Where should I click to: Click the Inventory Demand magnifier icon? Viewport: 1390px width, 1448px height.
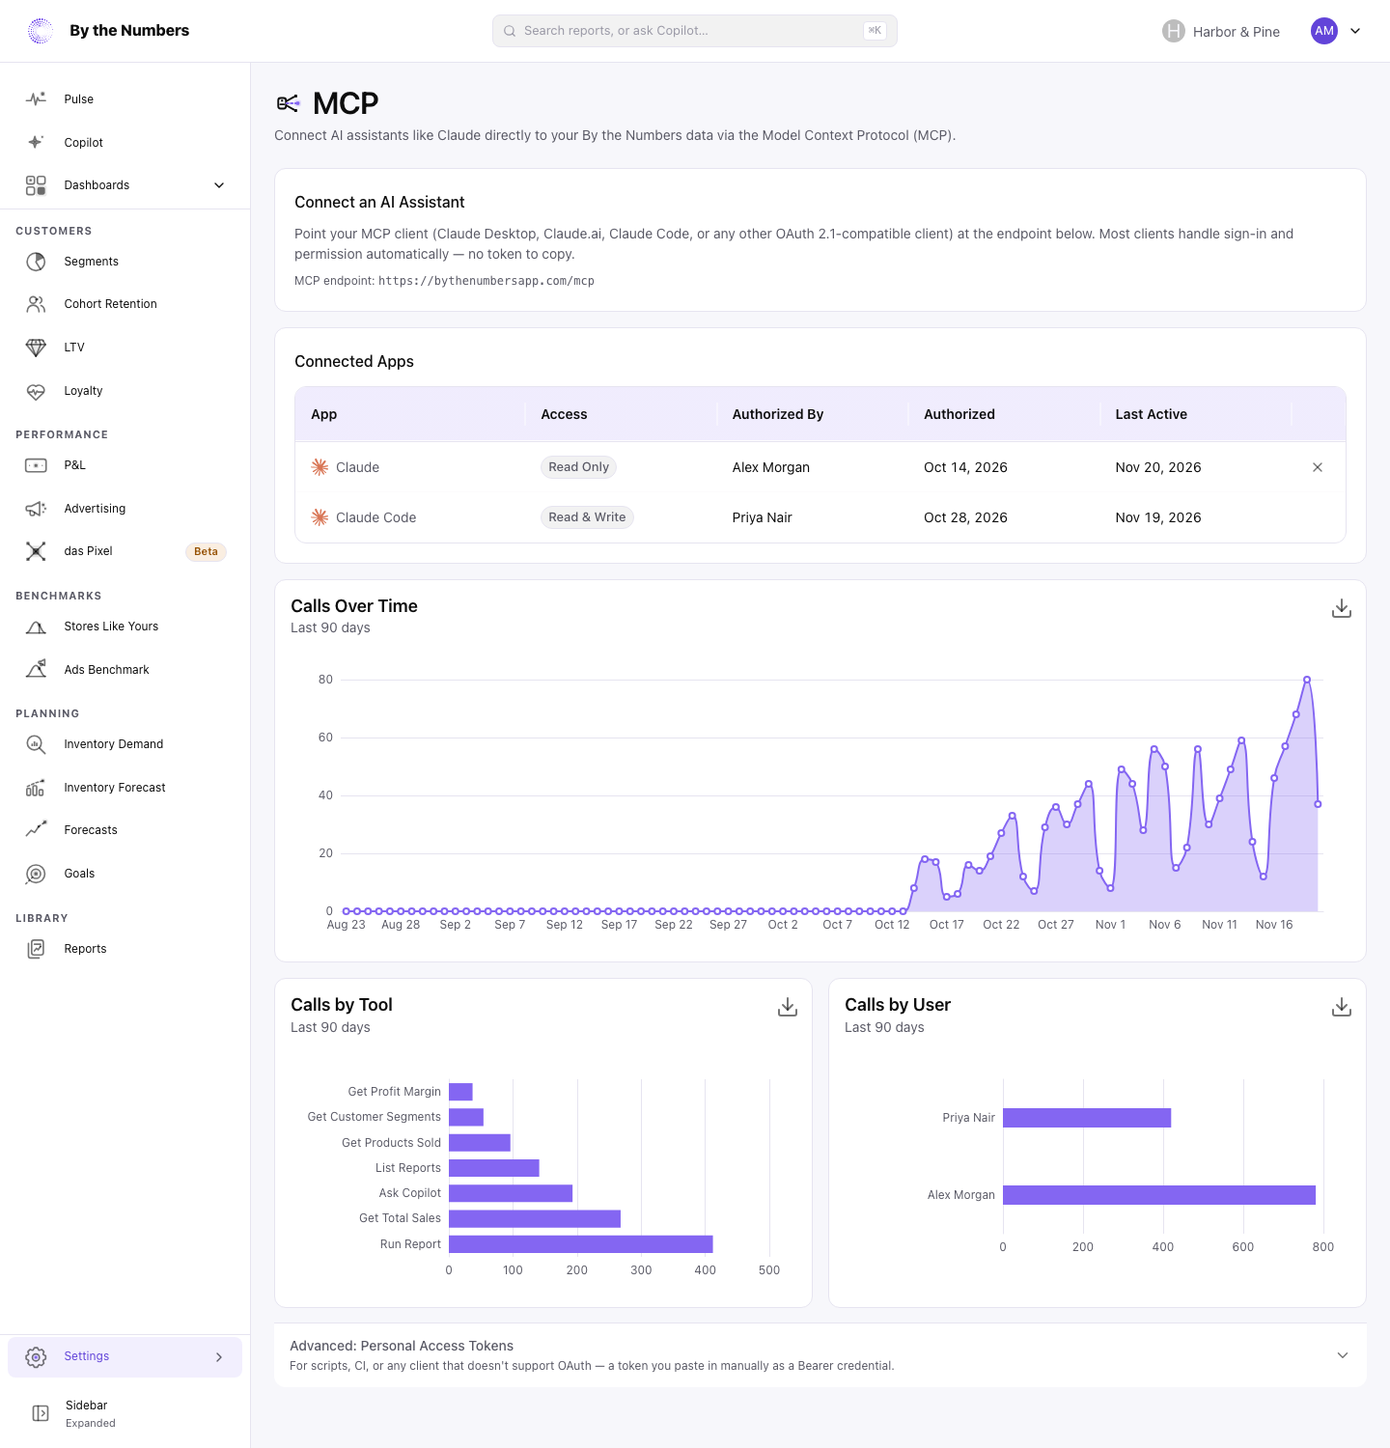click(x=36, y=744)
